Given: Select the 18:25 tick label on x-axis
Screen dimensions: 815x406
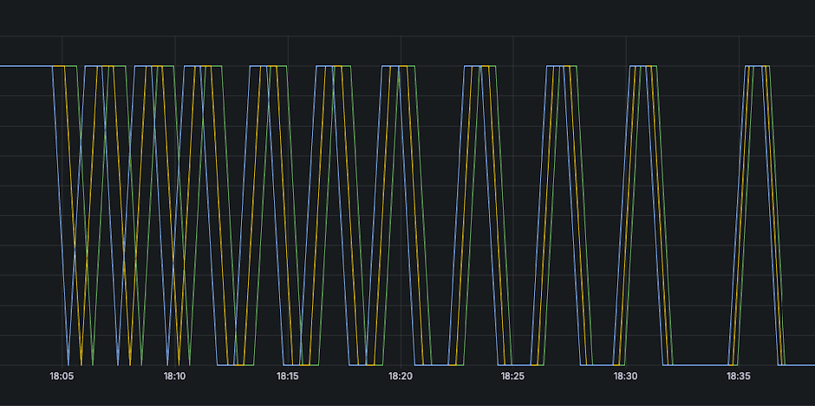Looking at the screenshot, I should pos(512,377).
